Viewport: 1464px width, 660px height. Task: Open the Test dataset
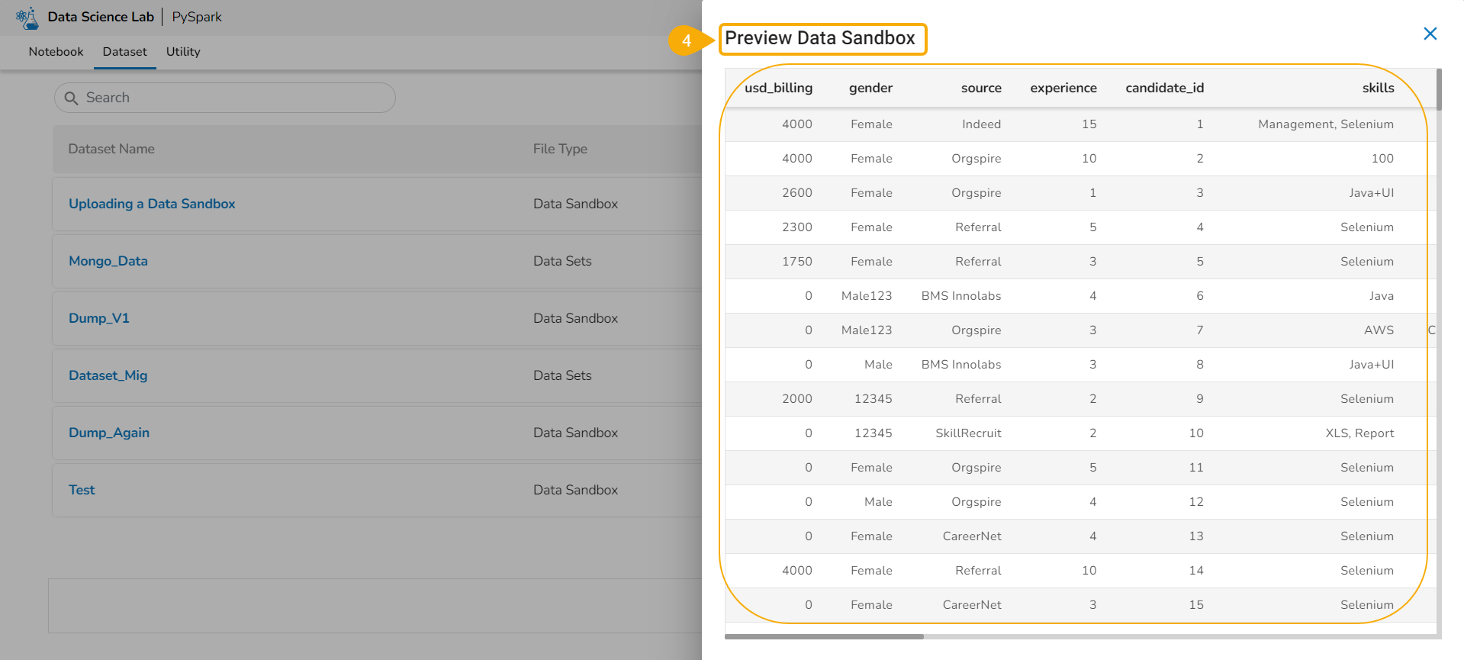[82, 490]
